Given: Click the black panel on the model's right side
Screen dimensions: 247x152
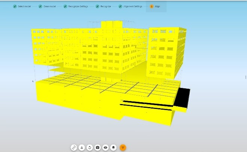Looking at the screenshot, I should [182, 98].
